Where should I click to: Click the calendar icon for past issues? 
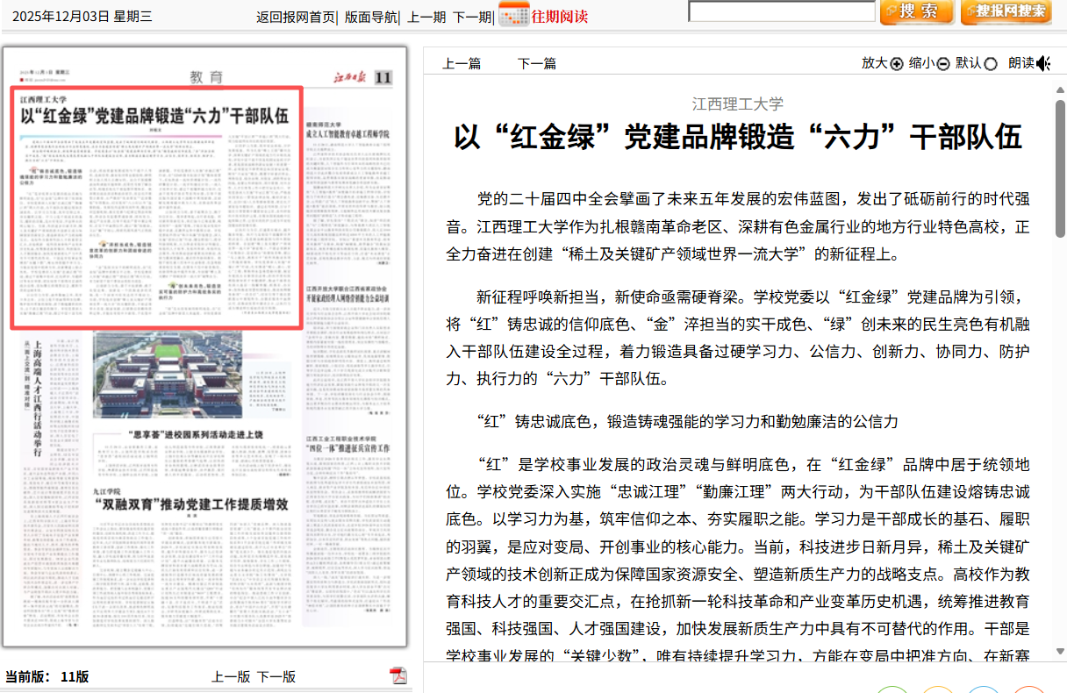pyautogui.click(x=513, y=15)
